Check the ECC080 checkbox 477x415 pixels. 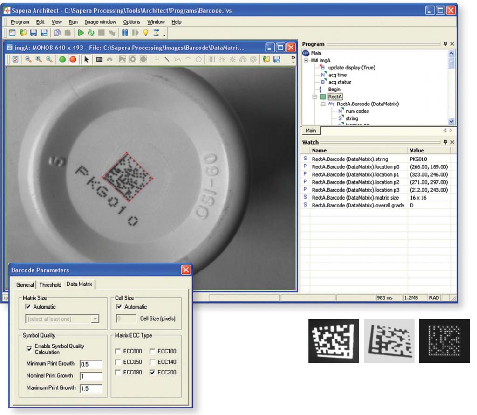click(118, 373)
